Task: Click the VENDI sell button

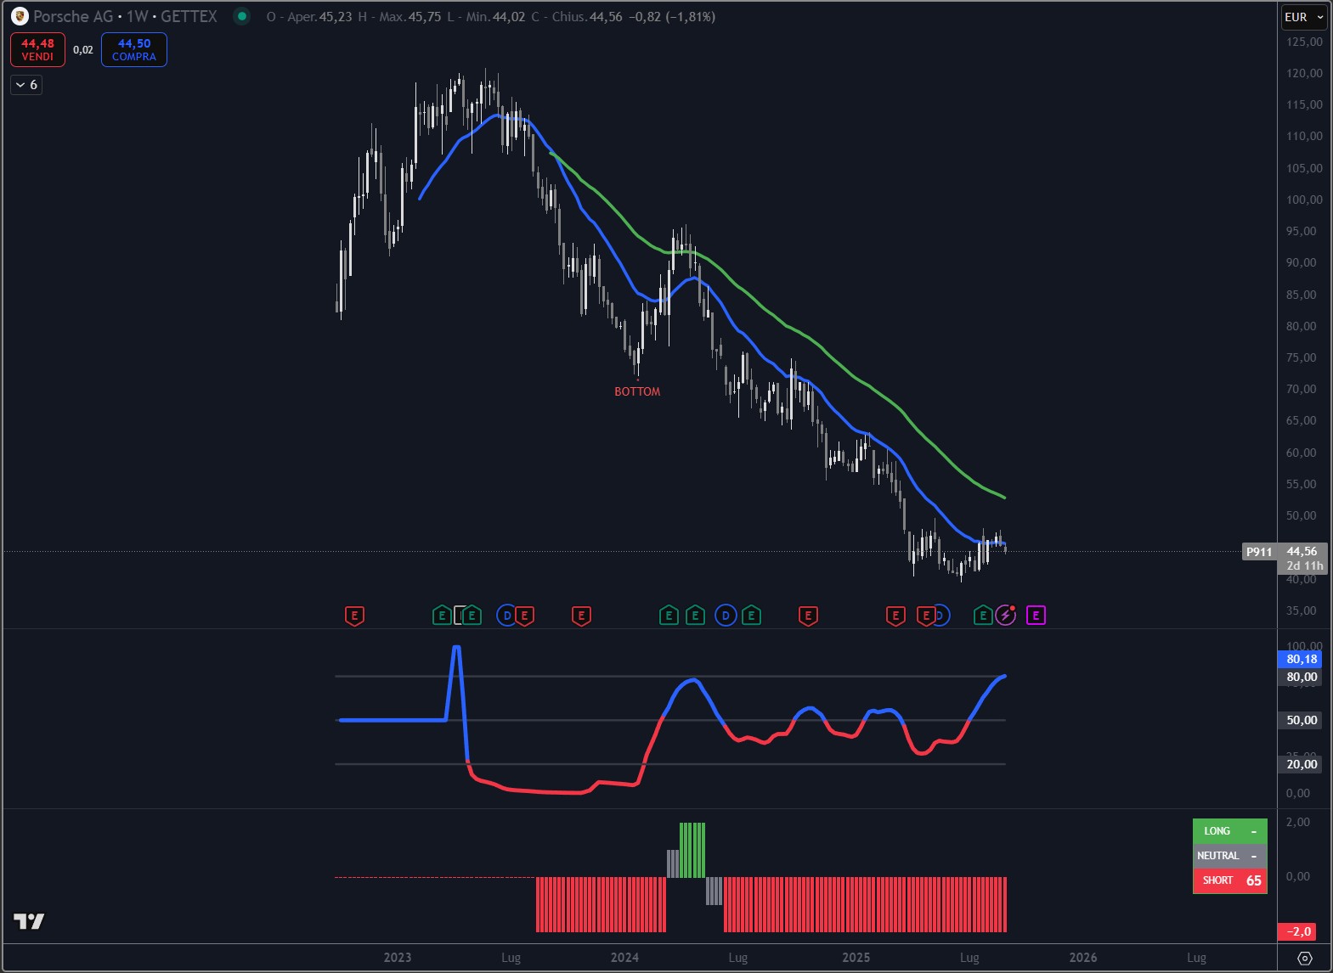Action: pos(37,49)
